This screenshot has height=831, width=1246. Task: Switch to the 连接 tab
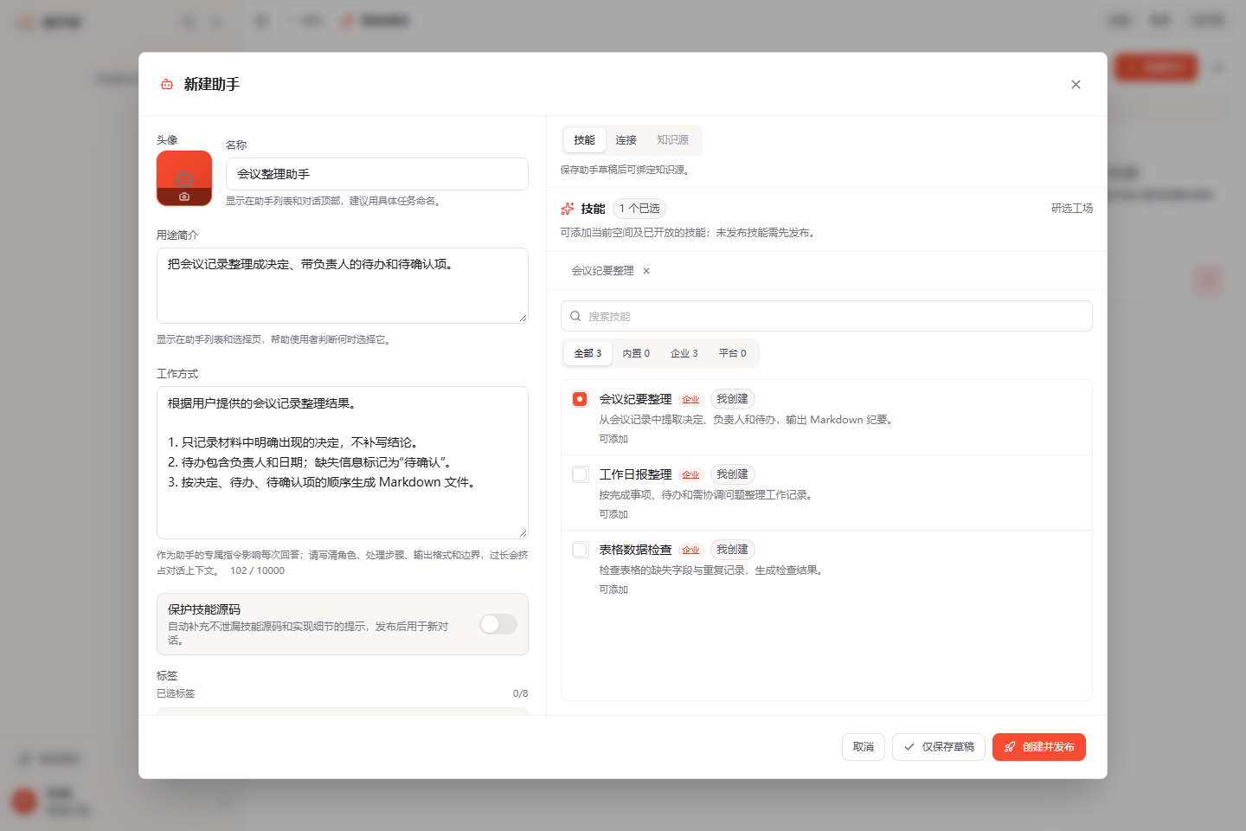pyautogui.click(x=626, y=140)
